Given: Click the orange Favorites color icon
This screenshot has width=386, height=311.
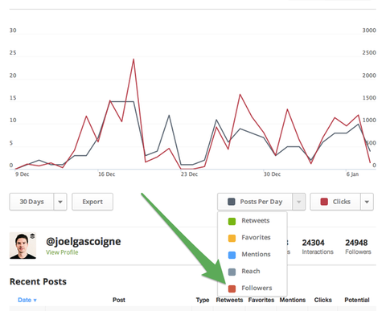Looking at the screenshot, I should [232, 238].
